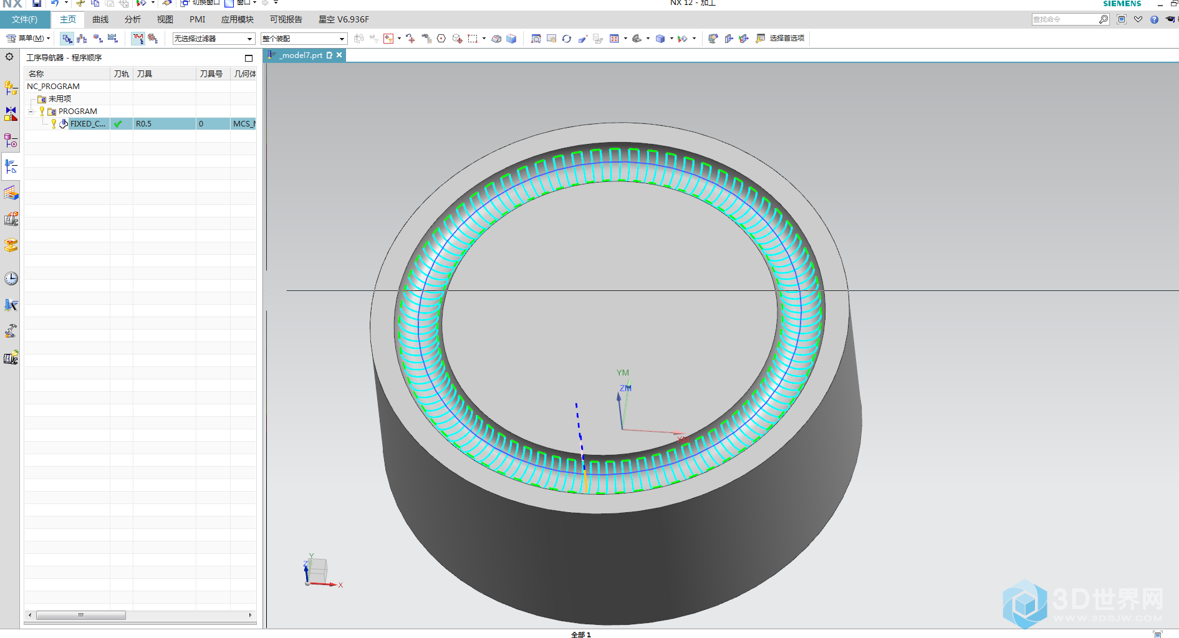
Task: Click the navigator settings gear icon
Action: [9, 57]
